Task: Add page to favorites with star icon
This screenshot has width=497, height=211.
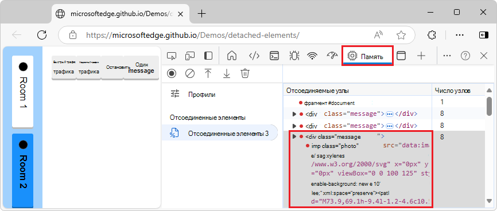Action: coord(401,35)
